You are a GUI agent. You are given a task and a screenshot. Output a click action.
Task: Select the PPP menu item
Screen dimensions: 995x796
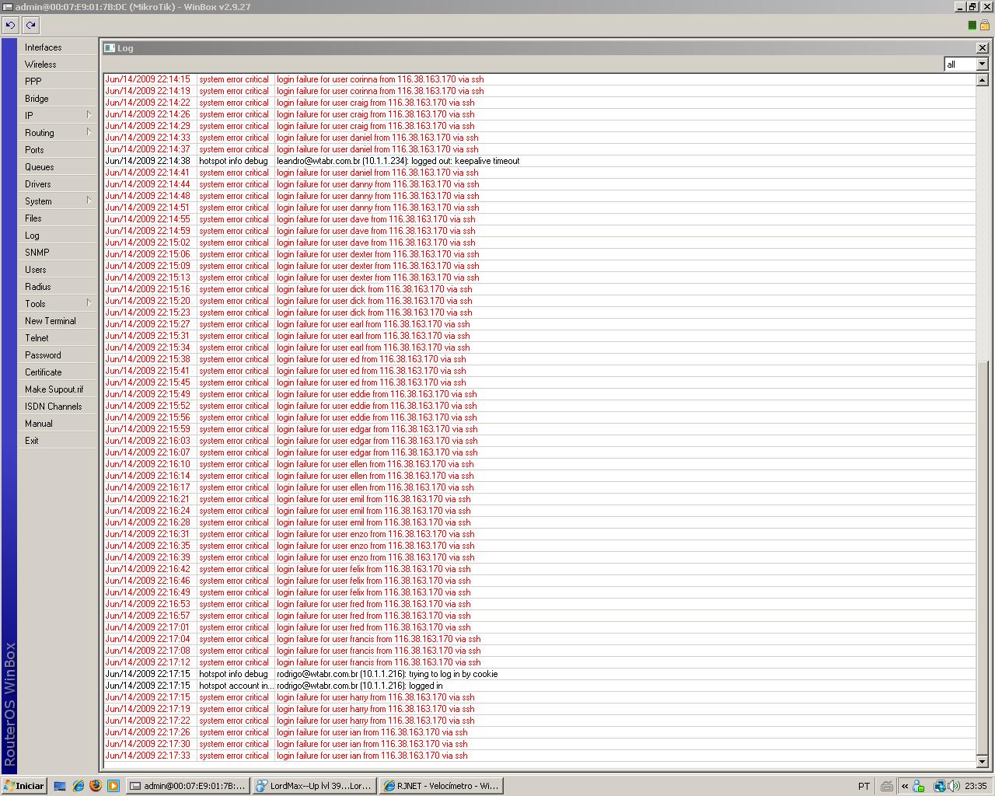click(x=58, y=82)
